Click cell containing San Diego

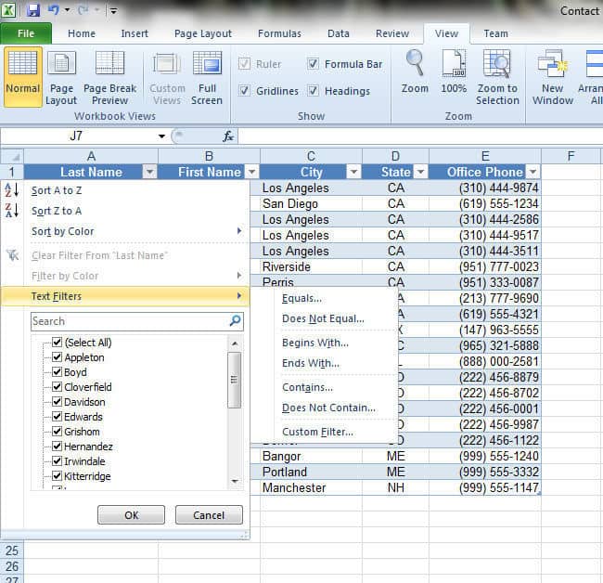[311, 203]
